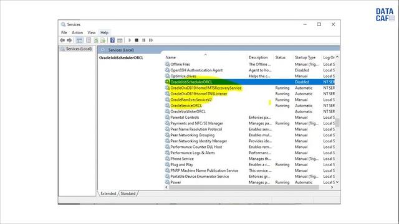Image resolution: width=399 pixels, height=224 pixels.
Task: Switch to the Extended tab
Action: coord(108,194)
